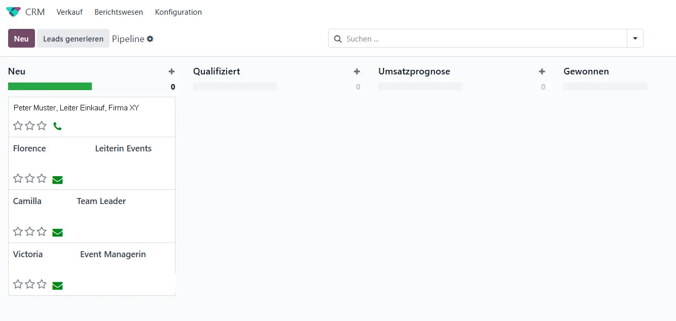Add a quick lead in Neu column
Image resolution: width=676 pixels, height=321 pixels.
point(171,71)
